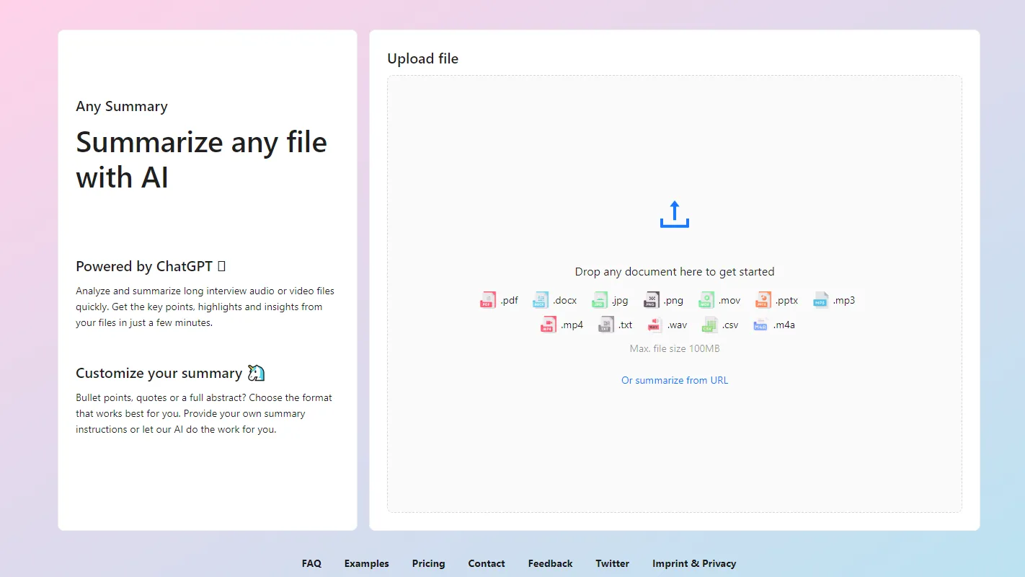Viewport: 1025px width, 577px height.
Task: Click the blue upload arrow icon
Action: [x=674, y=213]
